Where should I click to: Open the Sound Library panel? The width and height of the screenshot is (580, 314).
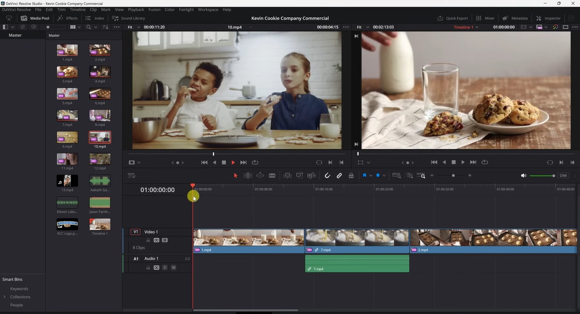[x=128, y=18]
